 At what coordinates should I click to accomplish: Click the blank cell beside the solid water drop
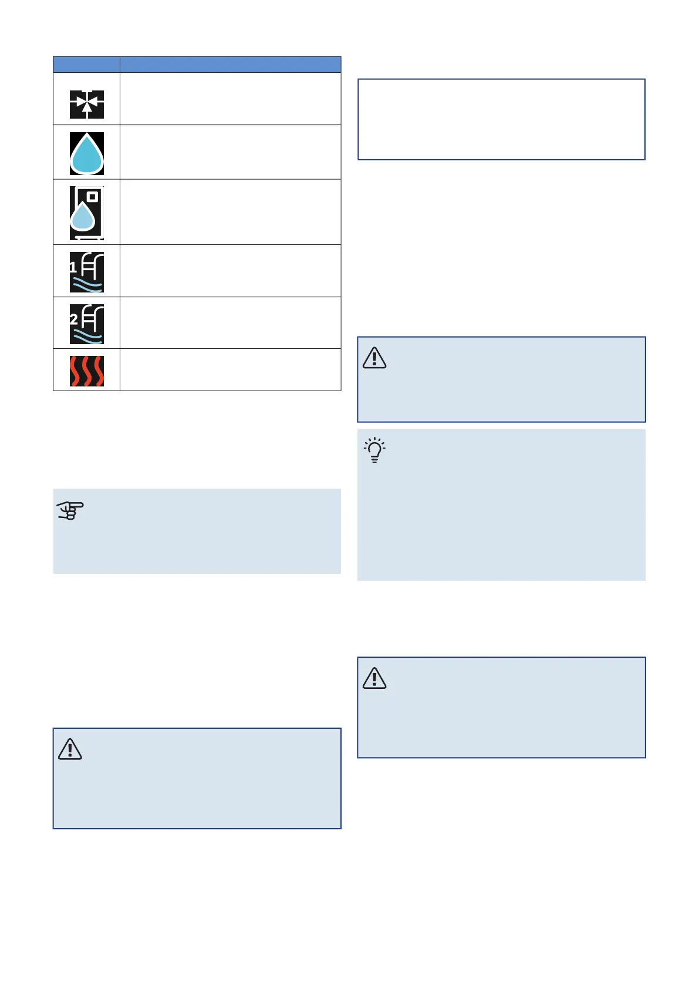(230, 152)
